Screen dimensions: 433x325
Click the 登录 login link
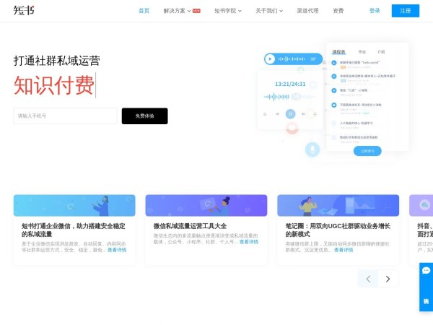pyautogui.click(x=375, y=11)
